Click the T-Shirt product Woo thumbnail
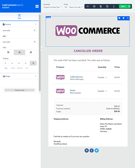Viewport: 135px width, 168px height. [x=60, y=77]
